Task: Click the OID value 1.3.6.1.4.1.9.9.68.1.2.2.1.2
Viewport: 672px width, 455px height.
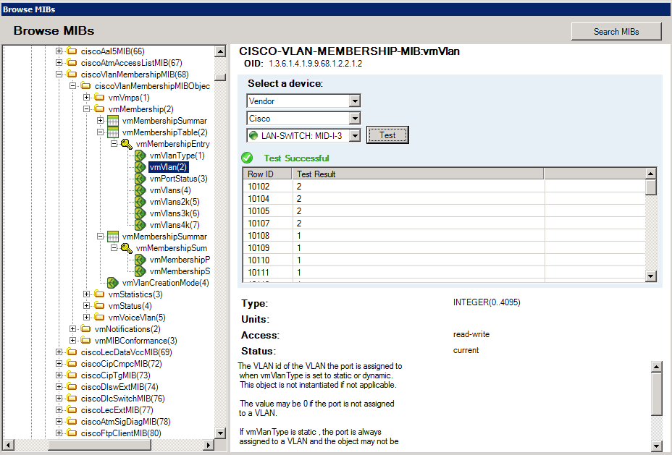Action: click(x=316, y=64)
